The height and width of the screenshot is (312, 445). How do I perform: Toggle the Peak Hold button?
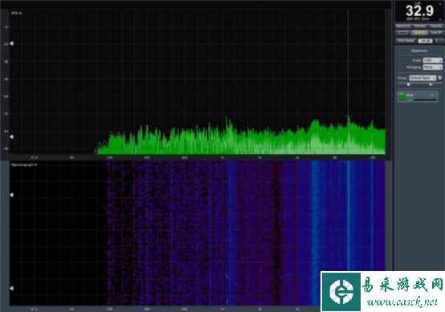point(406,41)
